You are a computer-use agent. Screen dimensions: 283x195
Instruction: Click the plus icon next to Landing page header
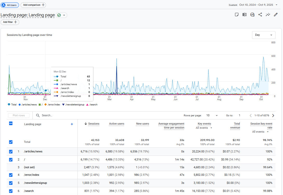point(72,124)
